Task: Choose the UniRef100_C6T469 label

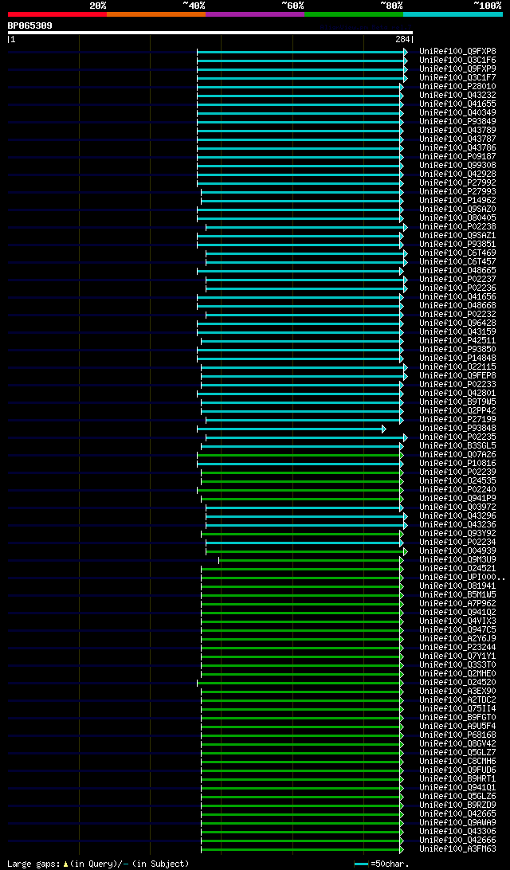Action: (x=458, y=253)
